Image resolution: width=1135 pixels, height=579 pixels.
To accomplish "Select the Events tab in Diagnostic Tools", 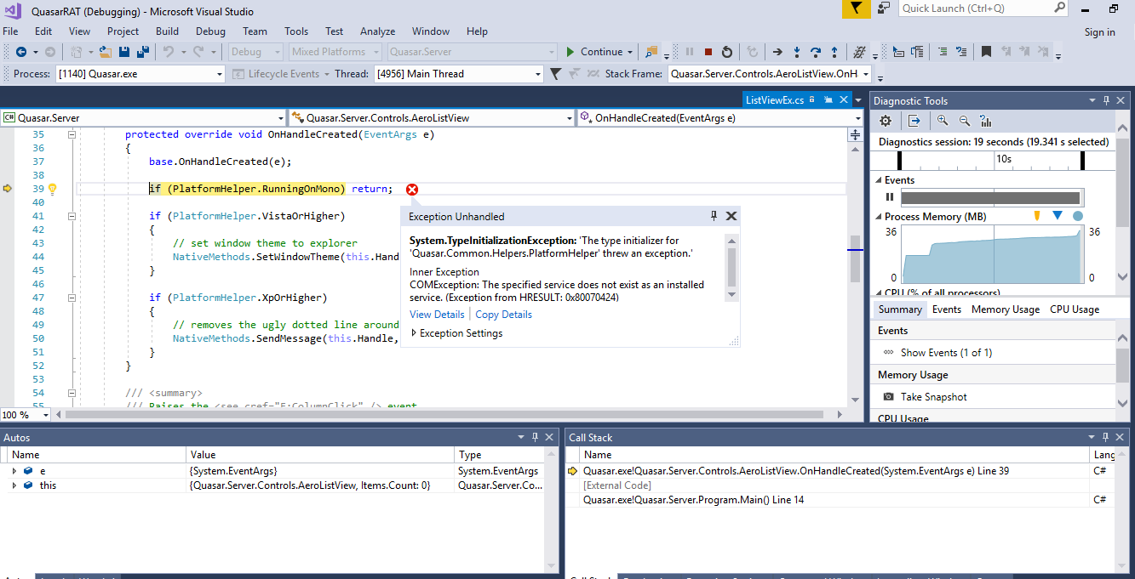I will pos(946,309).
